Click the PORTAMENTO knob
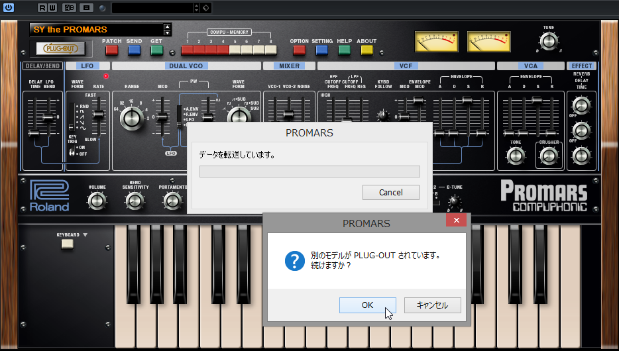 click(x=172, y=201)
